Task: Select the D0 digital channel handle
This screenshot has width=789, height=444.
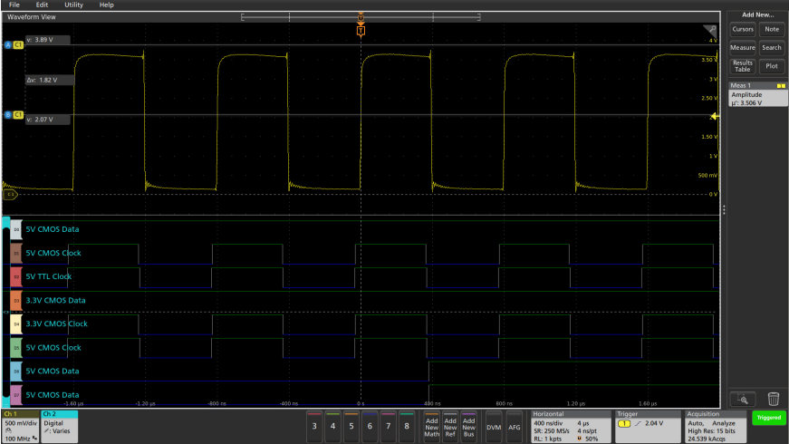Action: tap(15, 229)
